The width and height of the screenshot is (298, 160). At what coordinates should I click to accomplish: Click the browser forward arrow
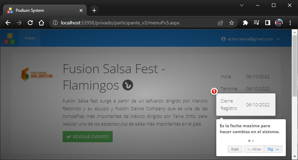19,23
